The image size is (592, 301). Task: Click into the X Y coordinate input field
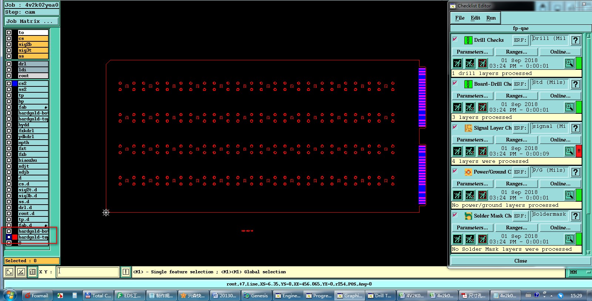click(88, 272)
